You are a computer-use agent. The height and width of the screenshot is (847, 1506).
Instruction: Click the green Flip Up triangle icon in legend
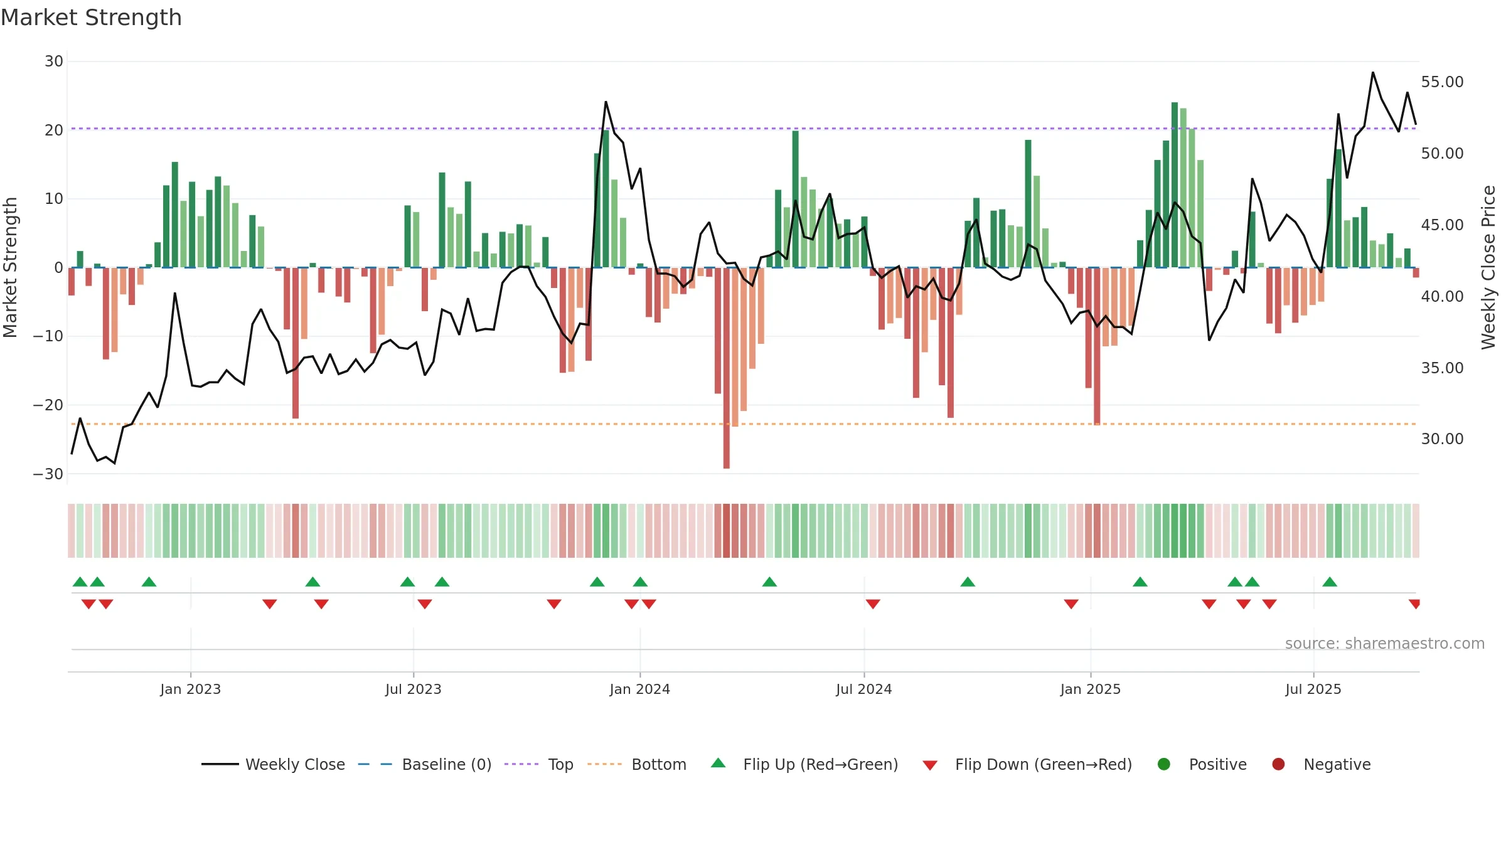[x=718, y=763]
